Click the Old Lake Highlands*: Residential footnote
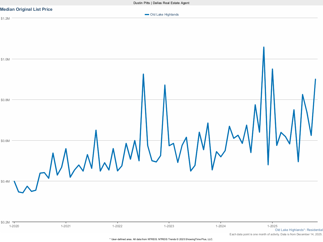Screen dimensions: 323x242 click(299, 230)
